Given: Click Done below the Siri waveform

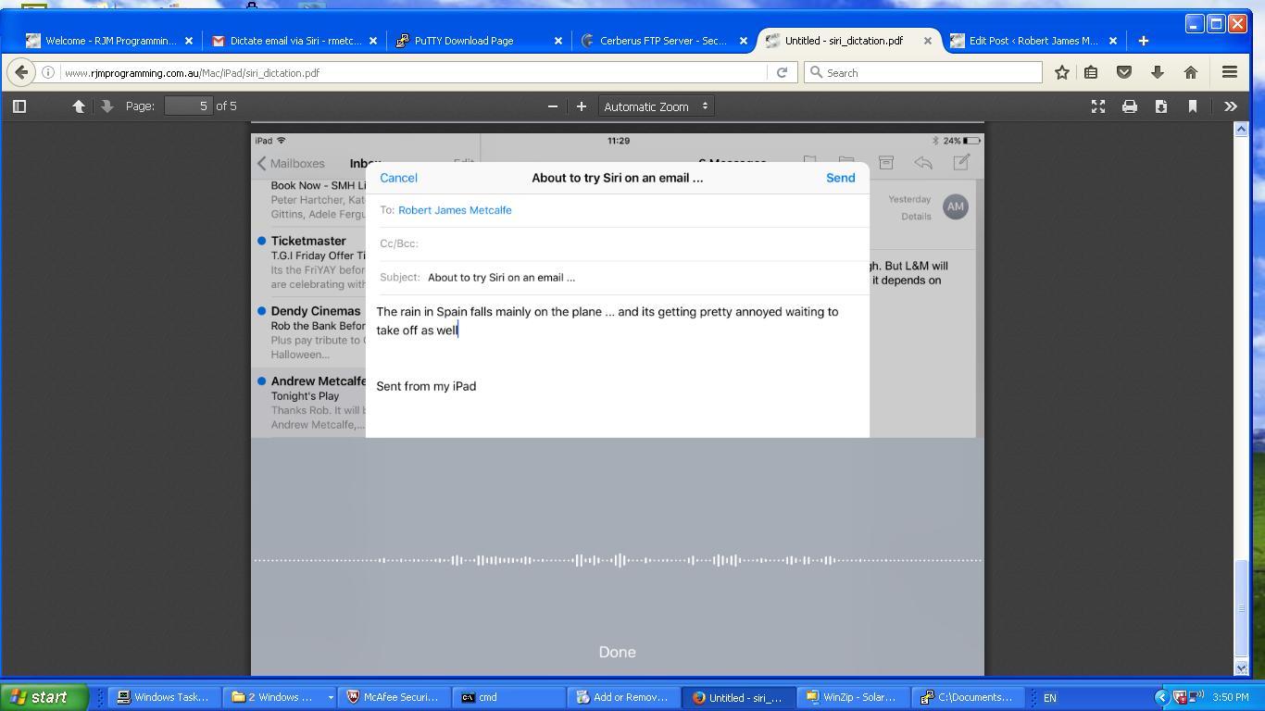Looking at the screenshot, I should click(617, 652).
